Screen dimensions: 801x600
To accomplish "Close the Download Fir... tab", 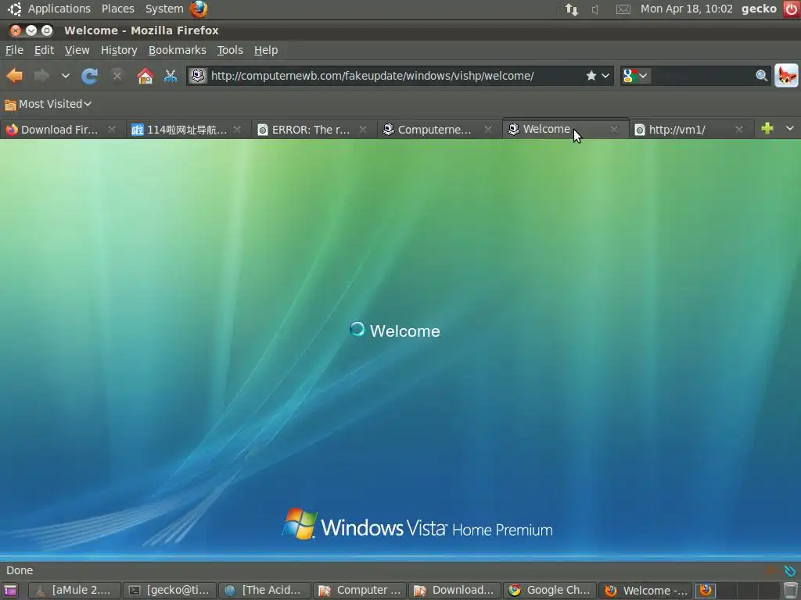I will click(111, 130).
